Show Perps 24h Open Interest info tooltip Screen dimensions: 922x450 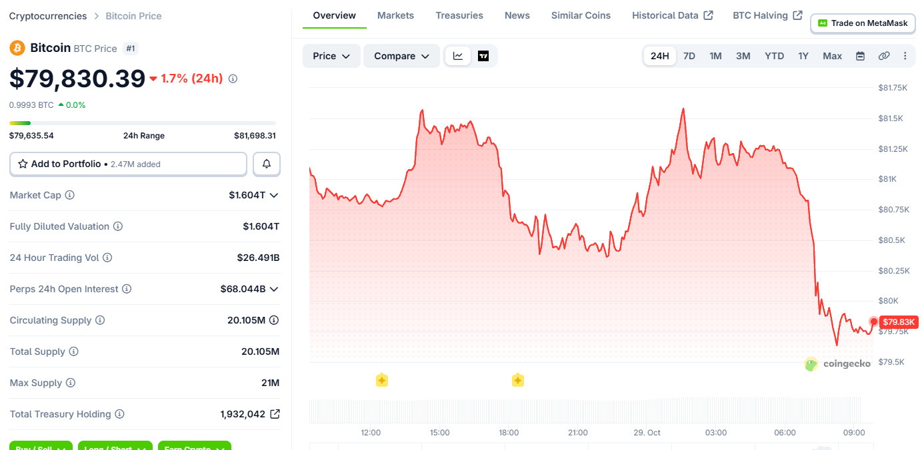127,289
